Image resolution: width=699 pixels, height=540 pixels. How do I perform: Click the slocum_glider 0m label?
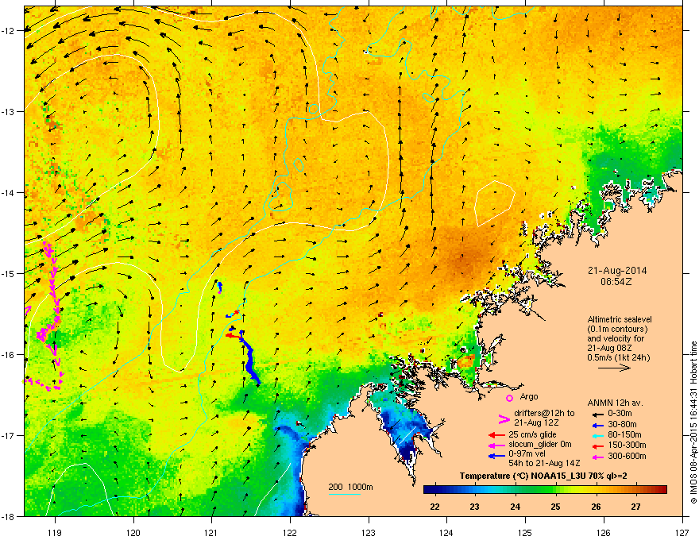pos(540,445)
